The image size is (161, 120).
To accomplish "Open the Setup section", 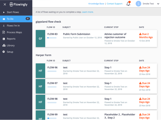I will coord(16,52).
